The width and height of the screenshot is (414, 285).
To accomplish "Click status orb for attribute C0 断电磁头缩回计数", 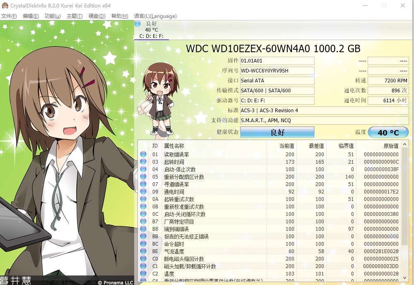I will 143,258.
